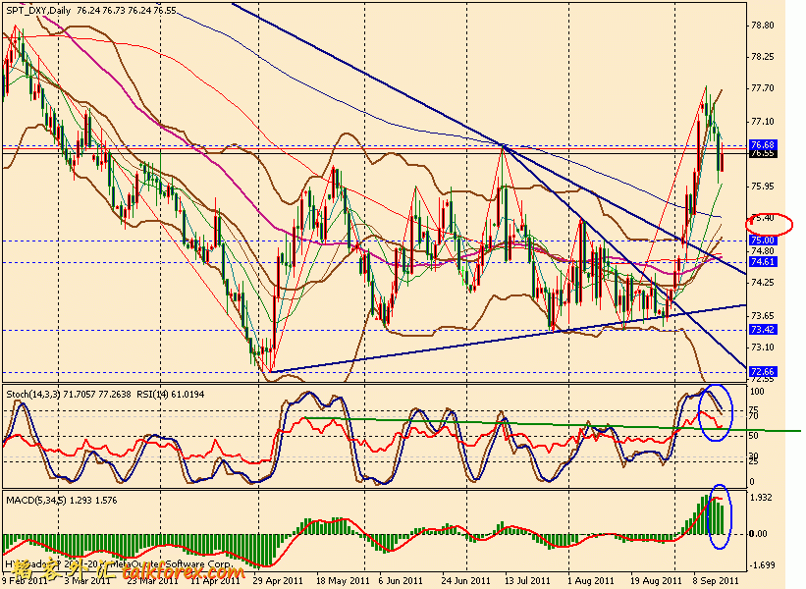Click the 77.10 price axis label
This screenshot has height=589, width=806.
point(762,122)
